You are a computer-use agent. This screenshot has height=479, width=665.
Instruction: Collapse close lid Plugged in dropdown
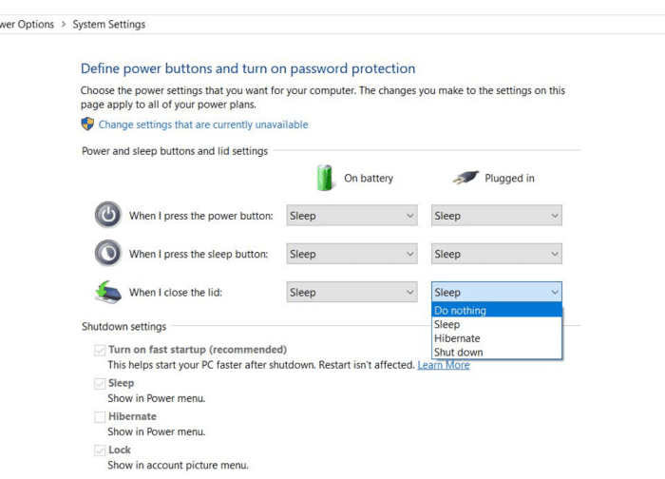point(497,292)
